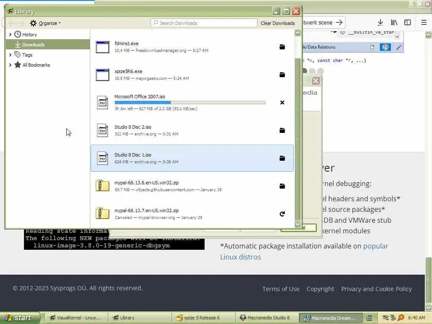Open Privacy and Cookie Policy link
The height and width of the screenshot is (324, 432).
click(x=376, y=289)
